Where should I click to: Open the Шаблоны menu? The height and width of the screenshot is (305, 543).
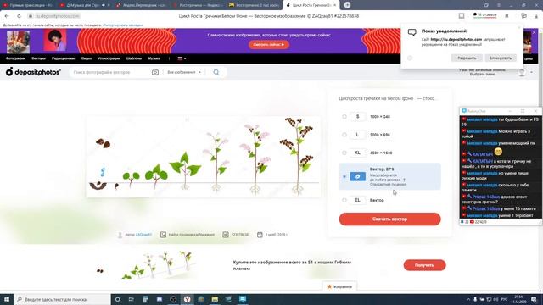click(134, 58)
